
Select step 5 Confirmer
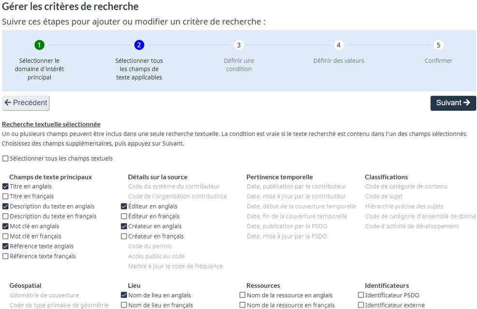[x=438, y=44]
